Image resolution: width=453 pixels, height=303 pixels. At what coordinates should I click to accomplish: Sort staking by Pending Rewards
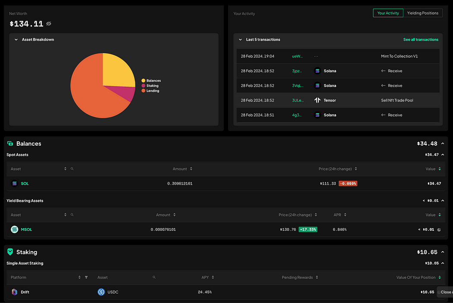point(317,277)
